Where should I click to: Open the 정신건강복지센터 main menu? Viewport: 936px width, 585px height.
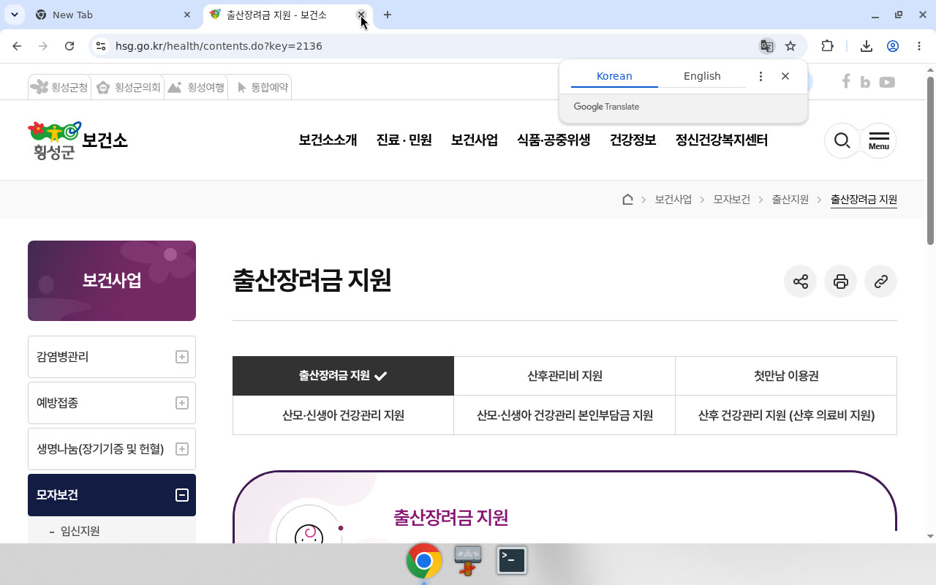point(722,140)
